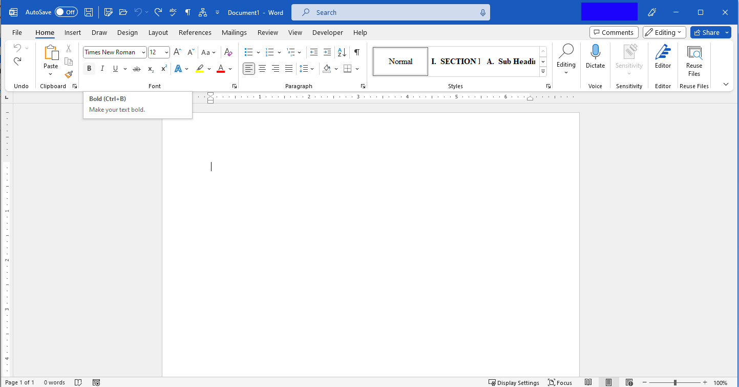Select the Format Painter tool

click(x=68, y=74)
